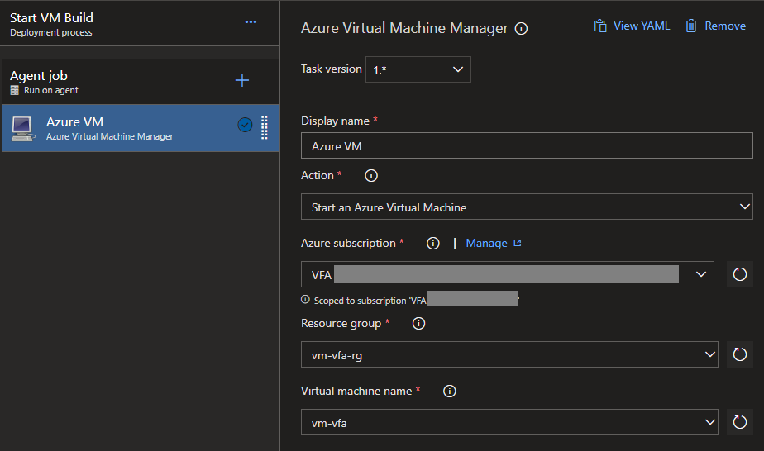Refresh Resource group list
The image size is (764, 451).
click(740, 354)
